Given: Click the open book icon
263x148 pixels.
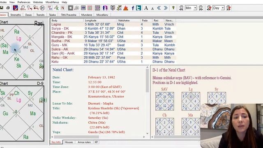Looking at the screenshot, I should tap(113, 8).
